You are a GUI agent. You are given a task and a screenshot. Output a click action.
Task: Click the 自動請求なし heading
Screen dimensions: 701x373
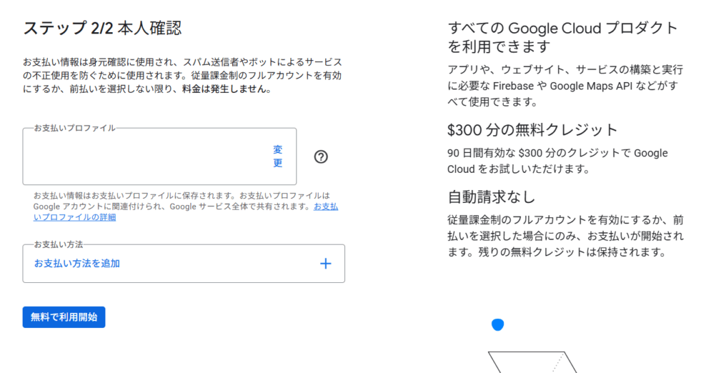click(x=492, y=197)
